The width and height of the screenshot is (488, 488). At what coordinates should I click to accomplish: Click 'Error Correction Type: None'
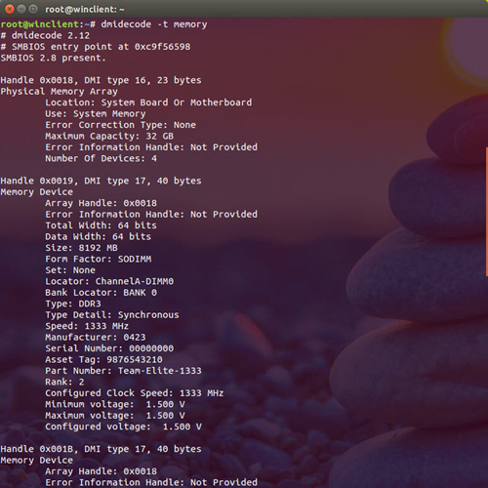coord(120,125)
